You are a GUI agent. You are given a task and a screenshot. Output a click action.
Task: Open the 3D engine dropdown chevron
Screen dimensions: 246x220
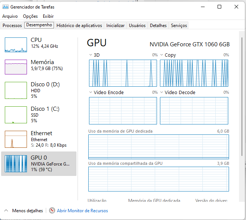[90, 55]
